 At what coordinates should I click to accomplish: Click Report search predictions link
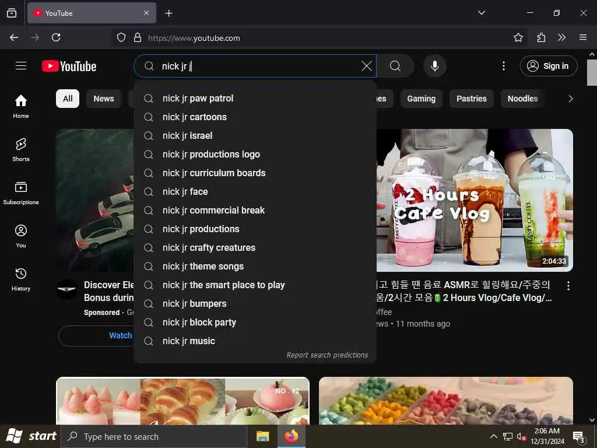click(327, 355)
